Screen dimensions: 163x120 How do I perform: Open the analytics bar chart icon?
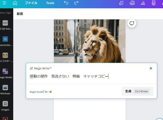click(143, 3)
